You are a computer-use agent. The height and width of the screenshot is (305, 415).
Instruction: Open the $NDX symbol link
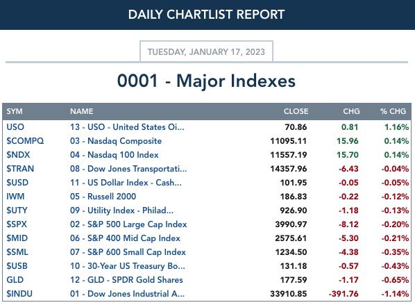pos(18,155)
